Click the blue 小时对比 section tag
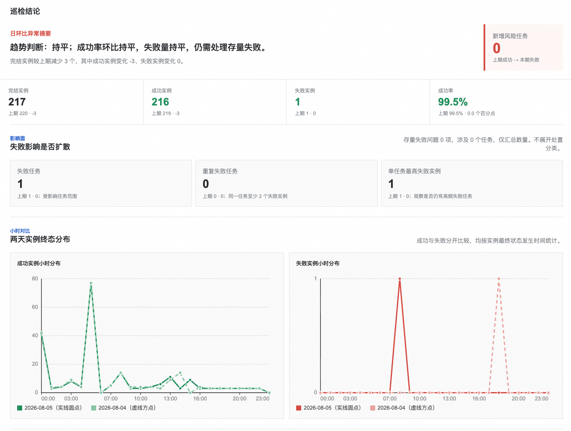Image resolution: width=571 pixels, height=431 pixels. pyautogui.click(x=20, y=231)
